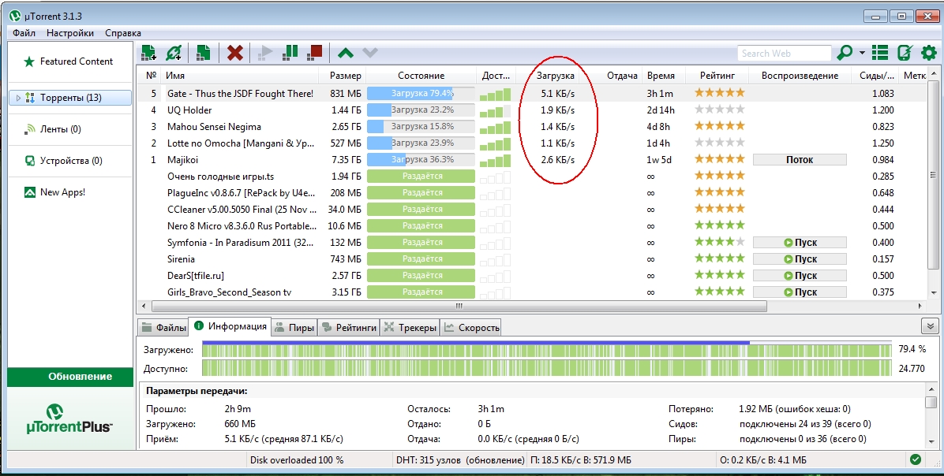Click Пуск for DearS[tfile.ru]
The height and width of the screenshot is (476, 944).
coord(800,276)
